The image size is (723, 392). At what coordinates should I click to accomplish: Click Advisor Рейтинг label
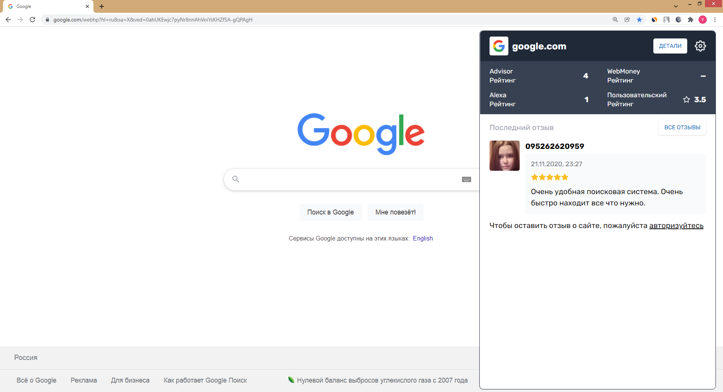(503, 76)
